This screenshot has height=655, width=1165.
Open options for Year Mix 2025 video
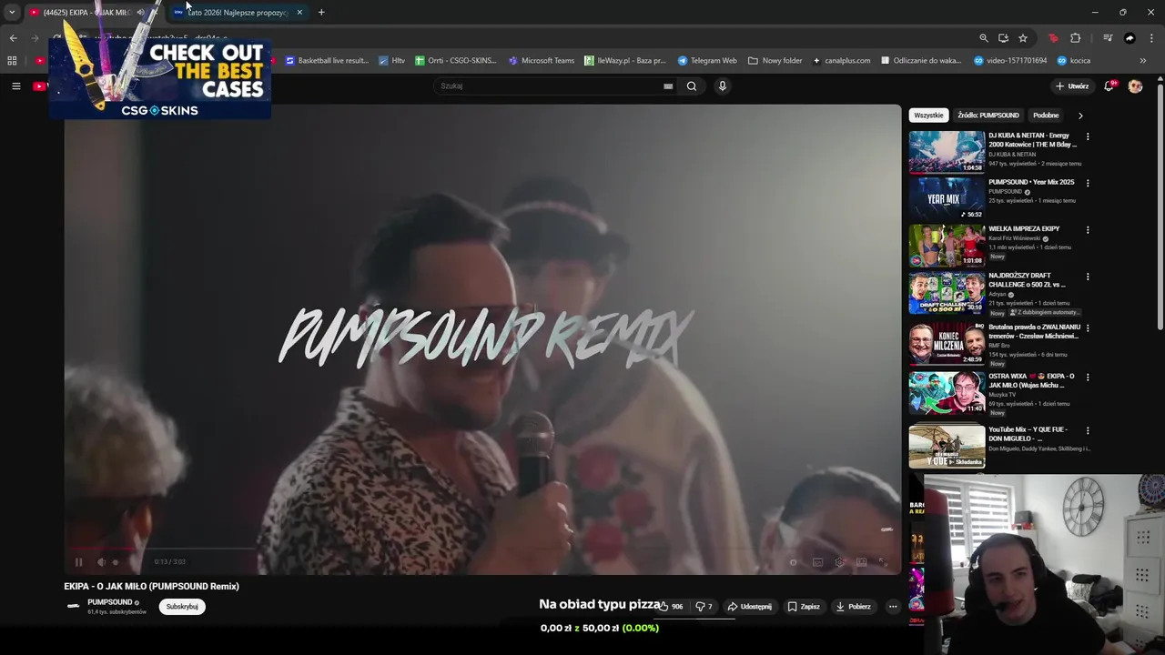click(1087, 183)
